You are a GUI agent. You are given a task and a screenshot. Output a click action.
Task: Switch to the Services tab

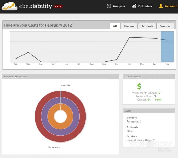click(x=165, y=26)
